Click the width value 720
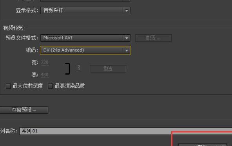 [45, 62]
